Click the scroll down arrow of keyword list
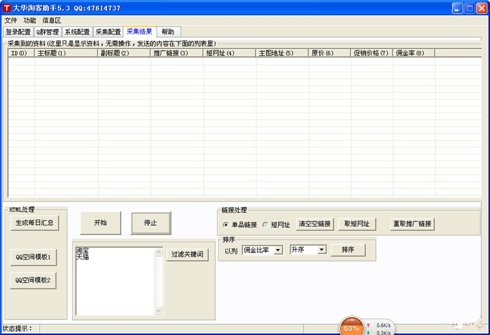The width and height of the screenshot is (490, 335). click(x=159, y=310)
